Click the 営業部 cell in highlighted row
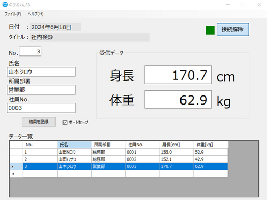The image size is (267, 200). click(x=108, y=166)
